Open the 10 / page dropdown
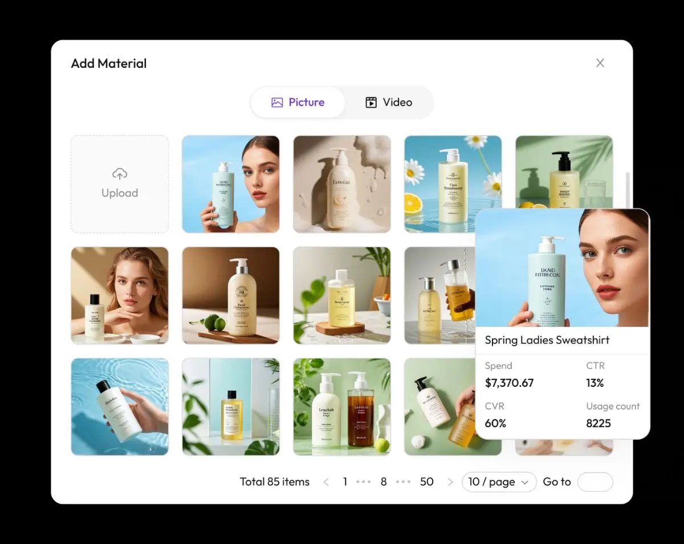 click(499, 482)
